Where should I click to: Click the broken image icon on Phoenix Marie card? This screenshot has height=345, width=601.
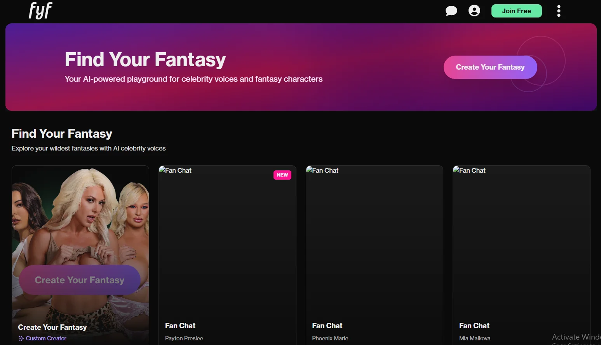point(309,170)
